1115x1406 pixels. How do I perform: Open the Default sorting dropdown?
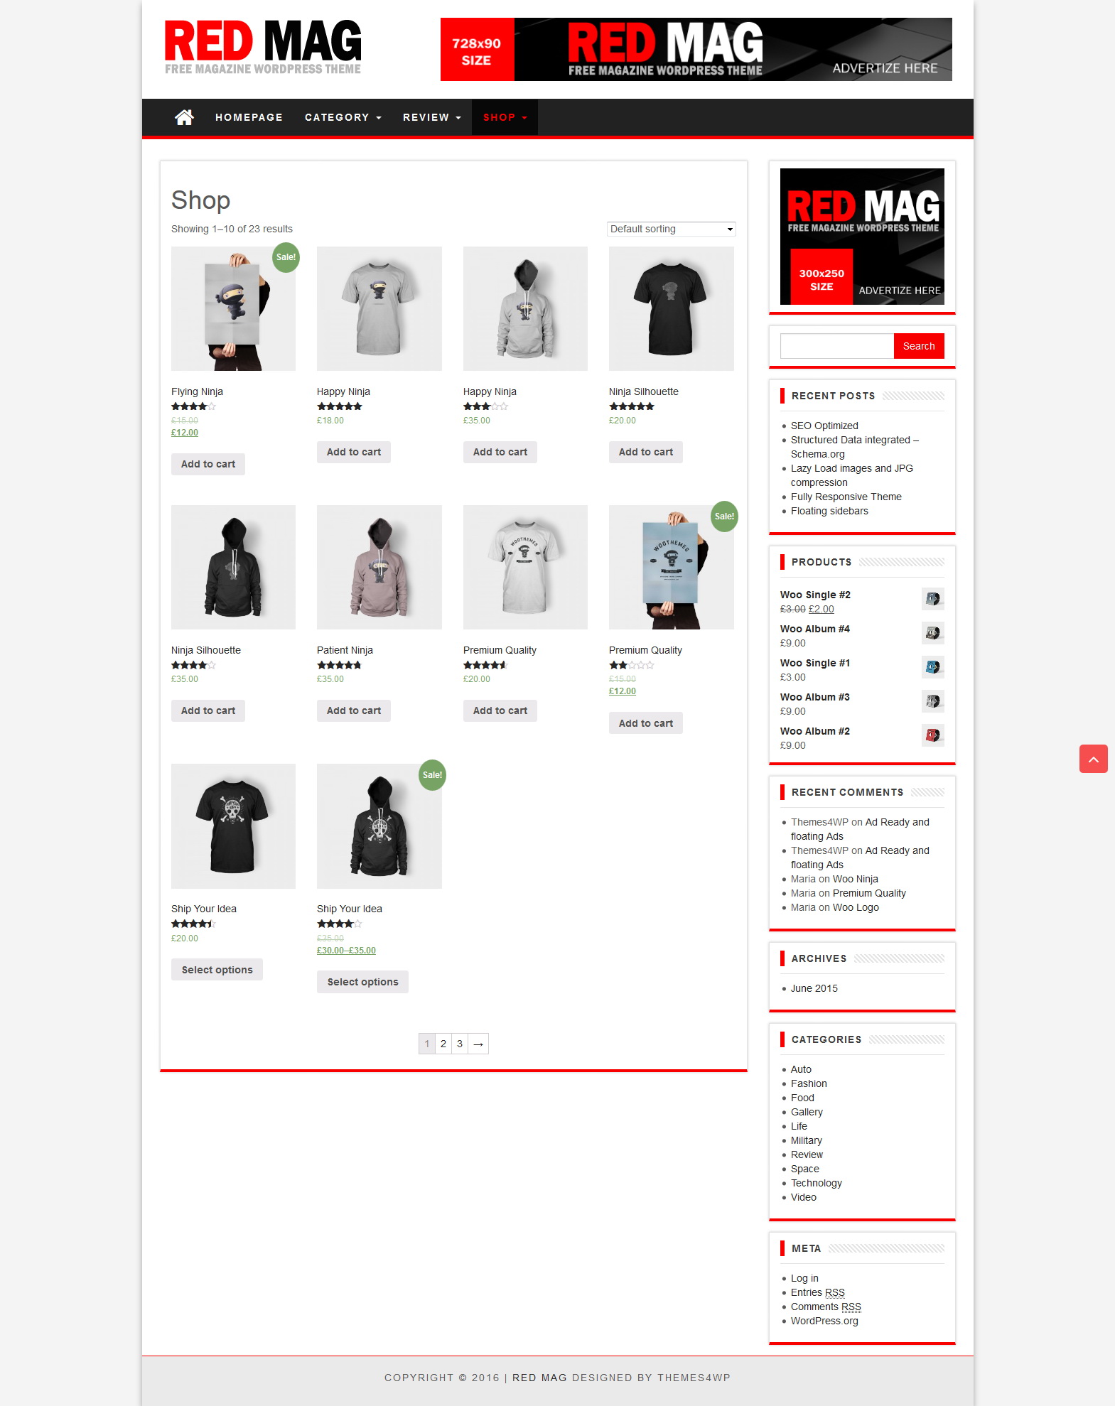tap(672, 229)
